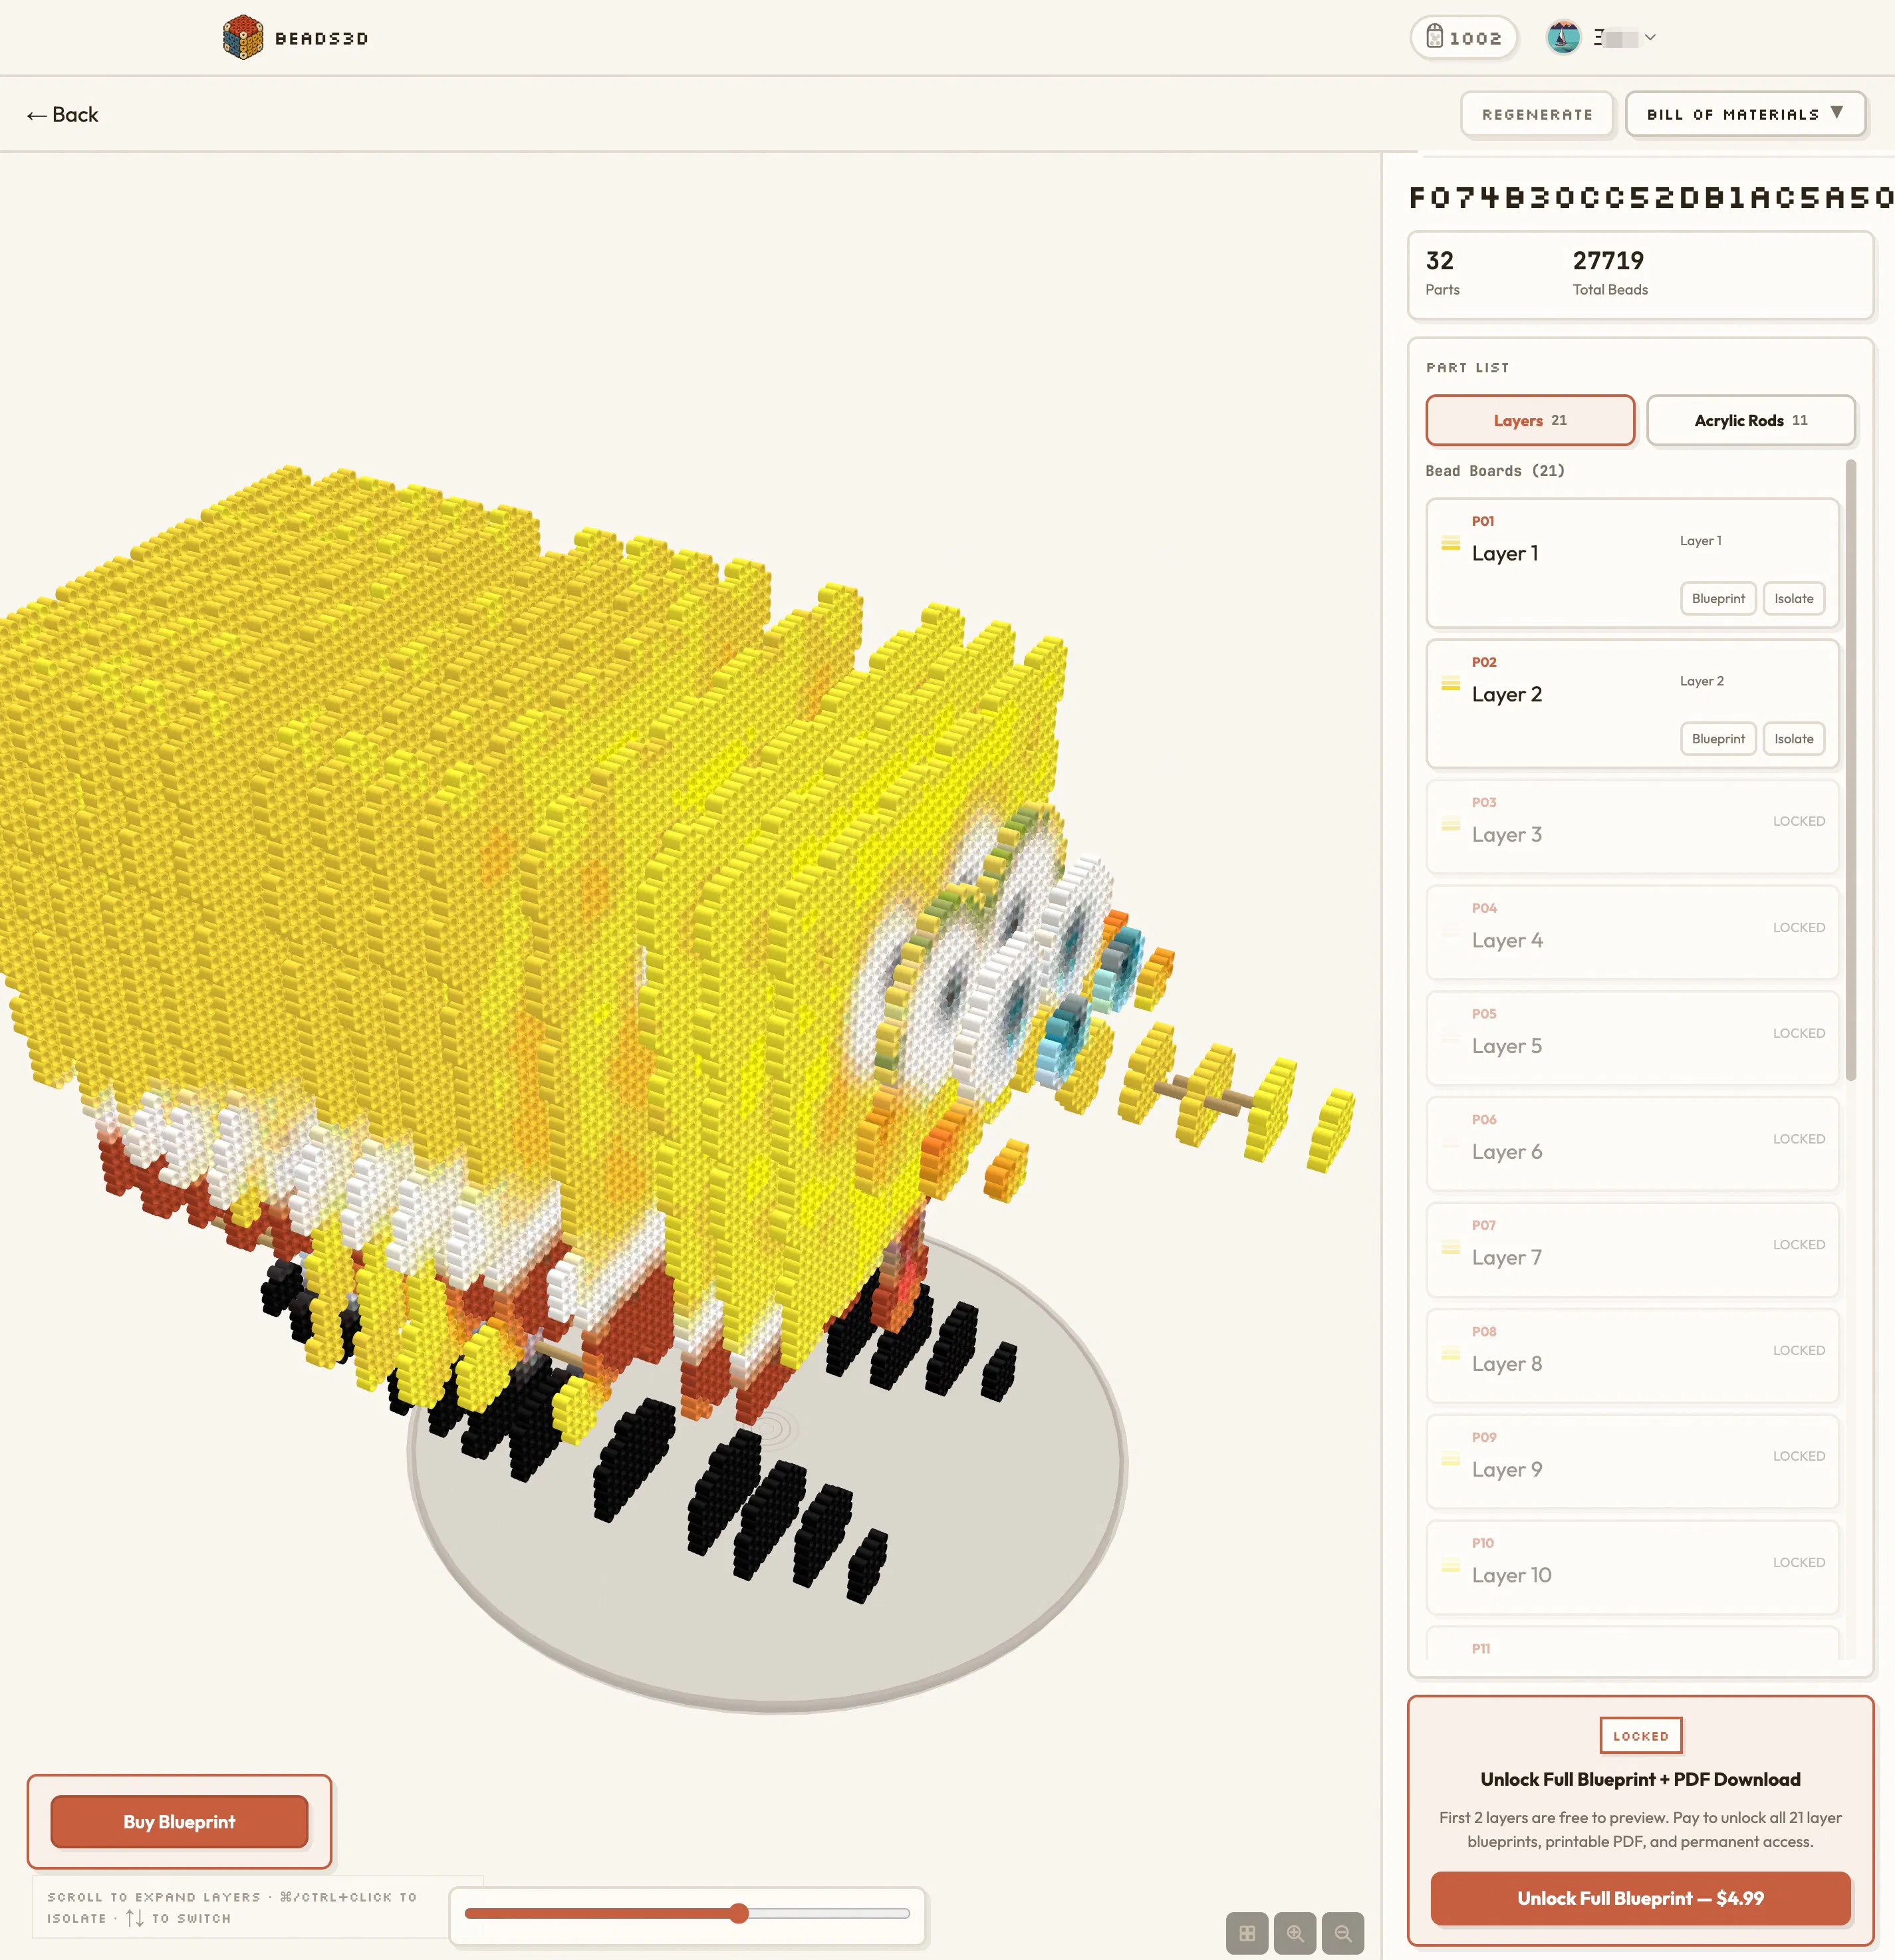Select the locked Layer 10 row

click(x=1632, y=1568)
